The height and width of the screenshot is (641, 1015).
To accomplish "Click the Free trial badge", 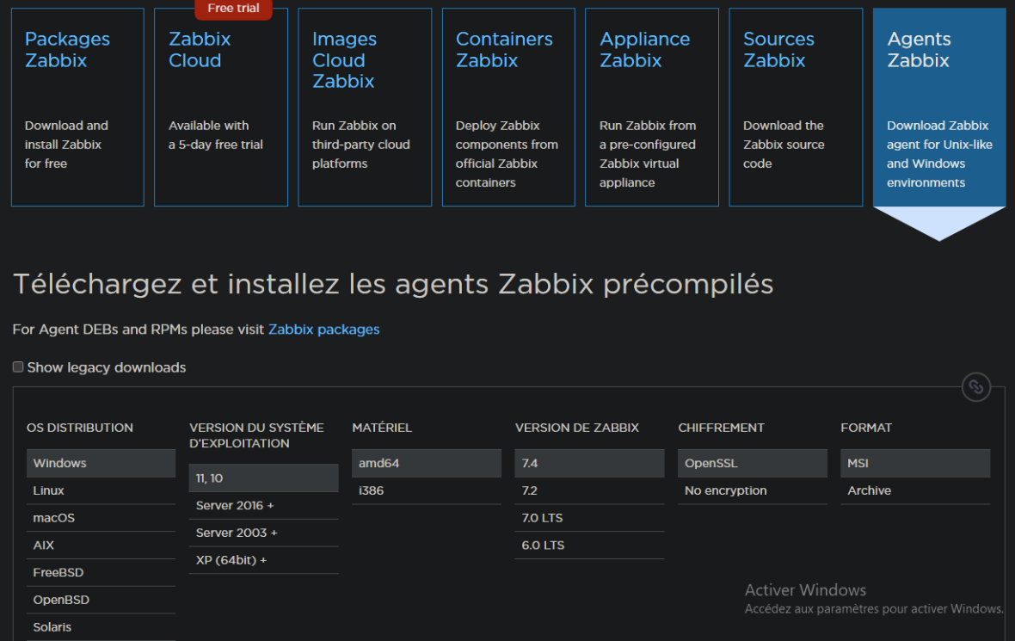I will [x=233, y=9].
